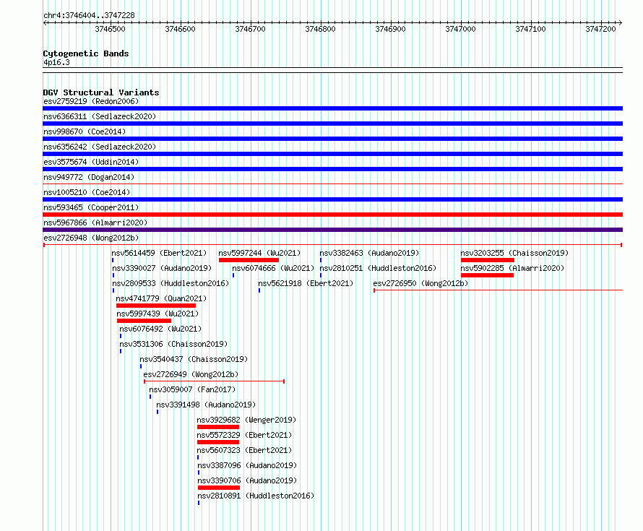Select the 4p16.3 band label

pos(56,62)
